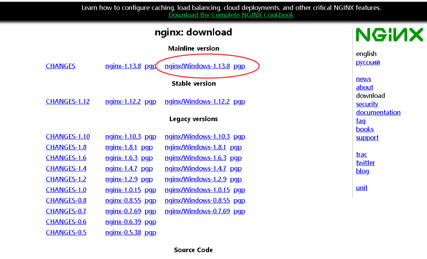Download nginx/Windows-0.7.69

(197, 211)
